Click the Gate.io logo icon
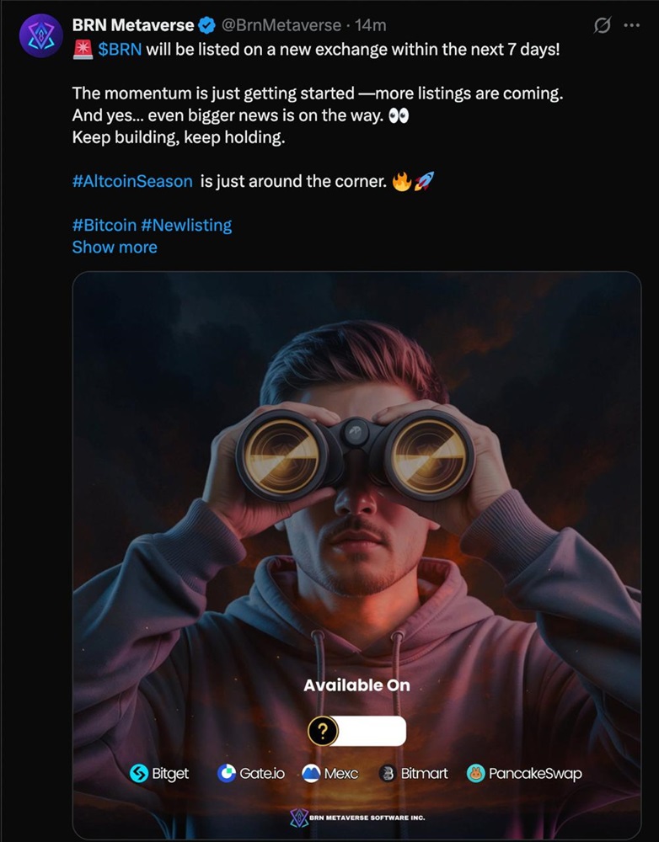 click(227, 773)
